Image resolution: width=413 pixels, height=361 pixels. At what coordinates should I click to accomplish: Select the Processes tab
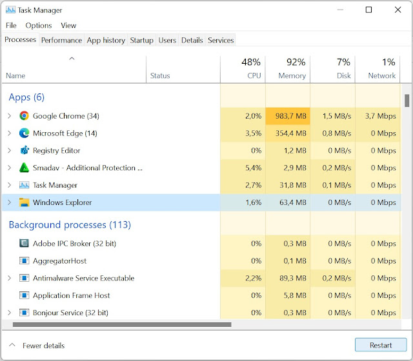pyautogui.click(x=20, y=39)
